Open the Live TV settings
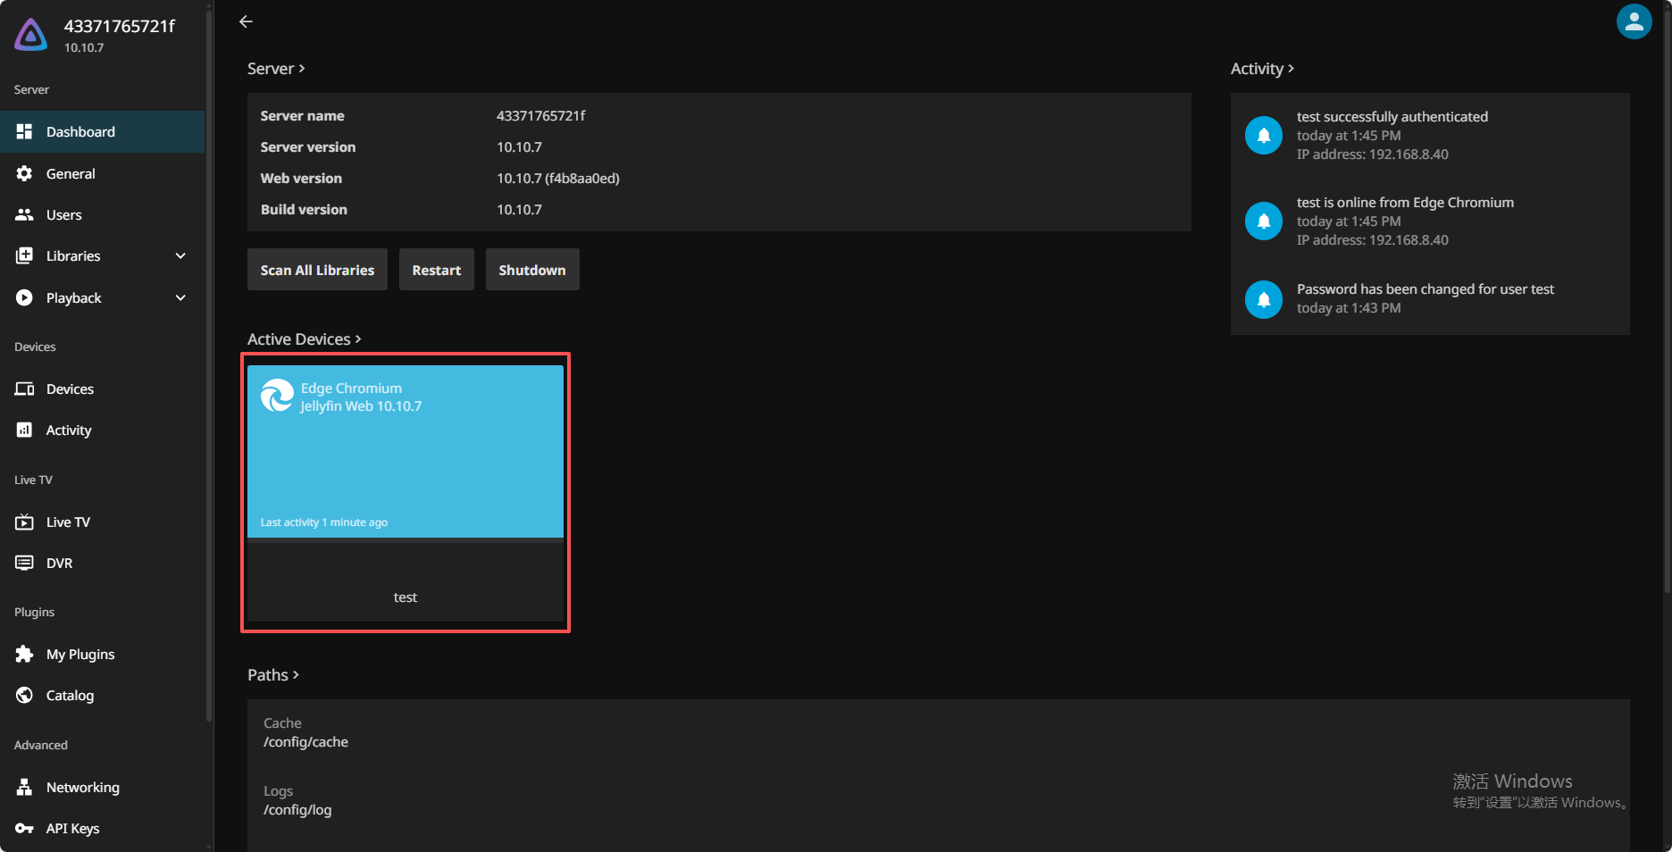Viewport: 1672px width, 852px height. (103, 522)
